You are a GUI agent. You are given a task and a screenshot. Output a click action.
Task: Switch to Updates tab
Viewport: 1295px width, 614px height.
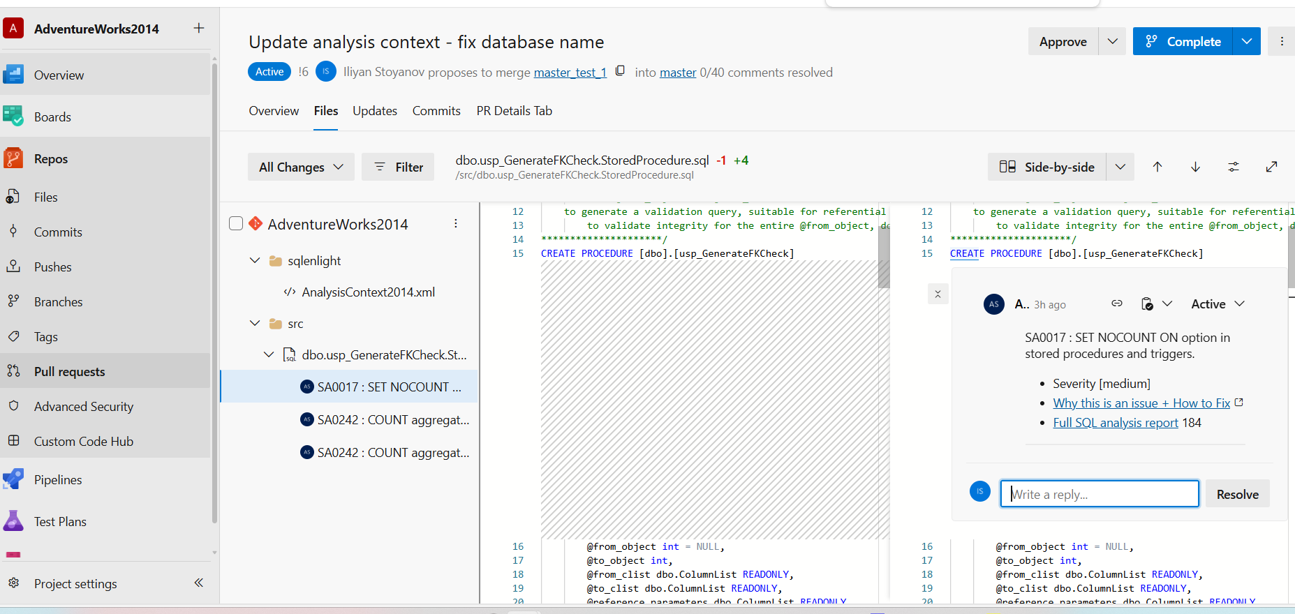click(x=375, y=110)
